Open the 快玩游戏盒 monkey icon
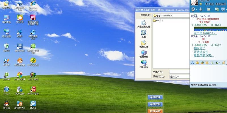Screen dimensions: 227x113 [20, 62]
